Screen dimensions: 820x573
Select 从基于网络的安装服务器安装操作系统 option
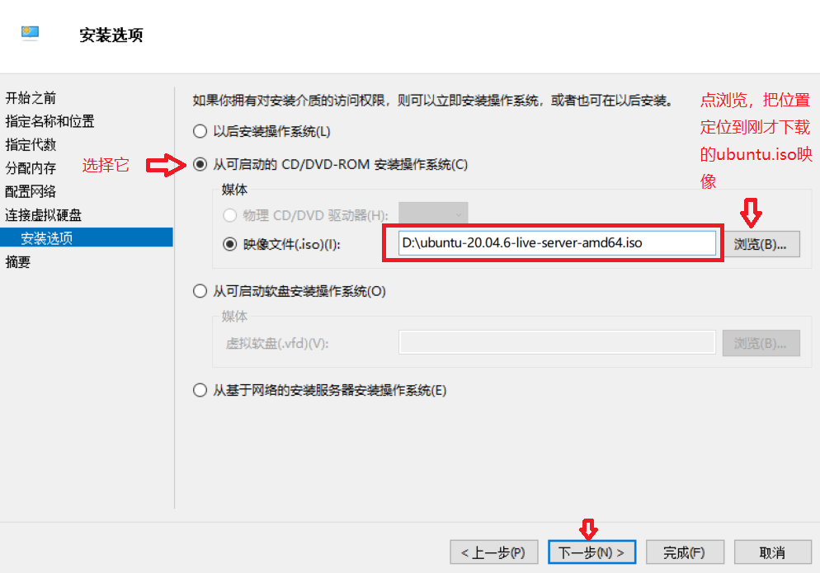click(x=200, y=390)
